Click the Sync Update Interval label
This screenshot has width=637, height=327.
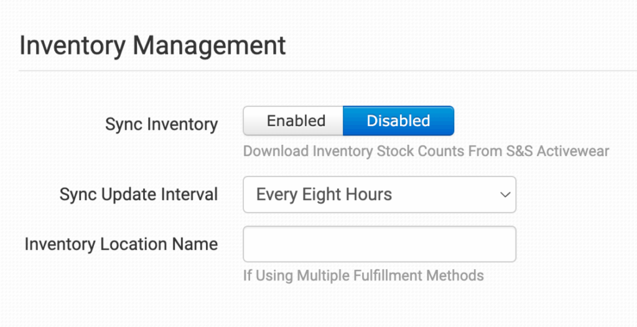click(139, 195)
